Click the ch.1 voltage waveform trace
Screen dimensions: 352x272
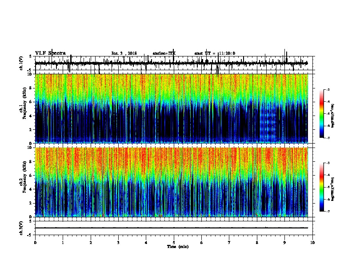(x=171, y=63)
